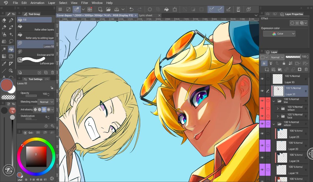Open the Filter menu

(85, 3)
